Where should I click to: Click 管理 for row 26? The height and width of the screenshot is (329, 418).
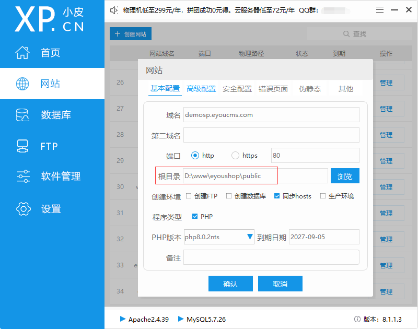pos(386,83)
